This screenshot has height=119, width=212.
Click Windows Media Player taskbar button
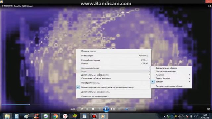point(104,116)
